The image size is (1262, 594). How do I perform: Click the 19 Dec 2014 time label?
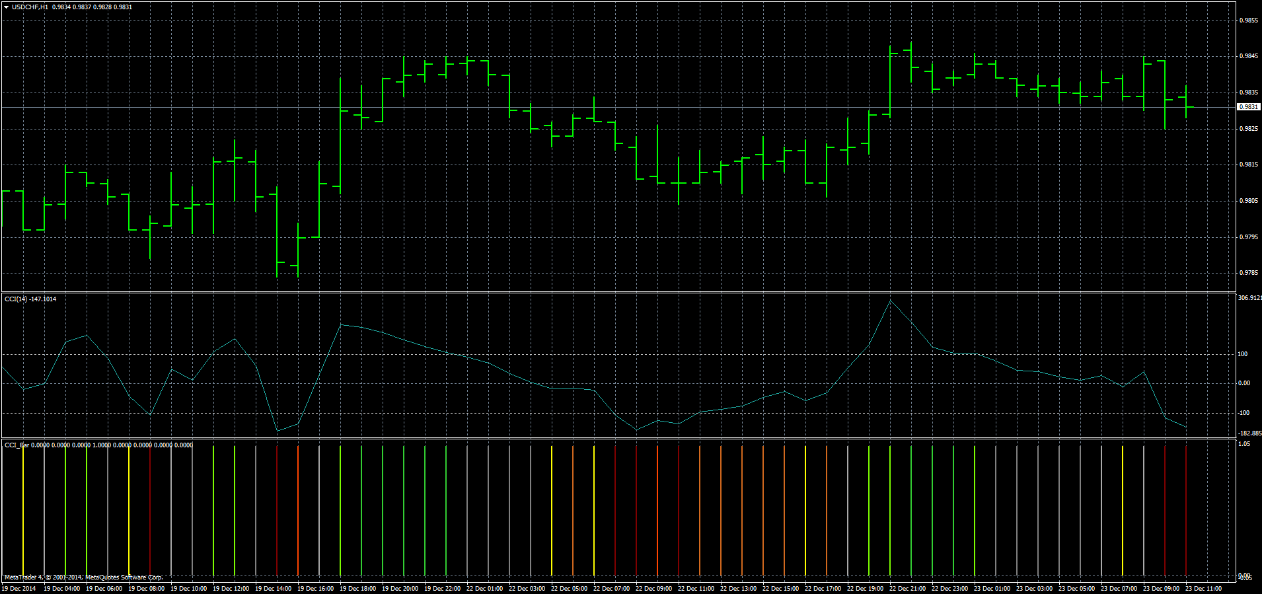pos(19,588)
